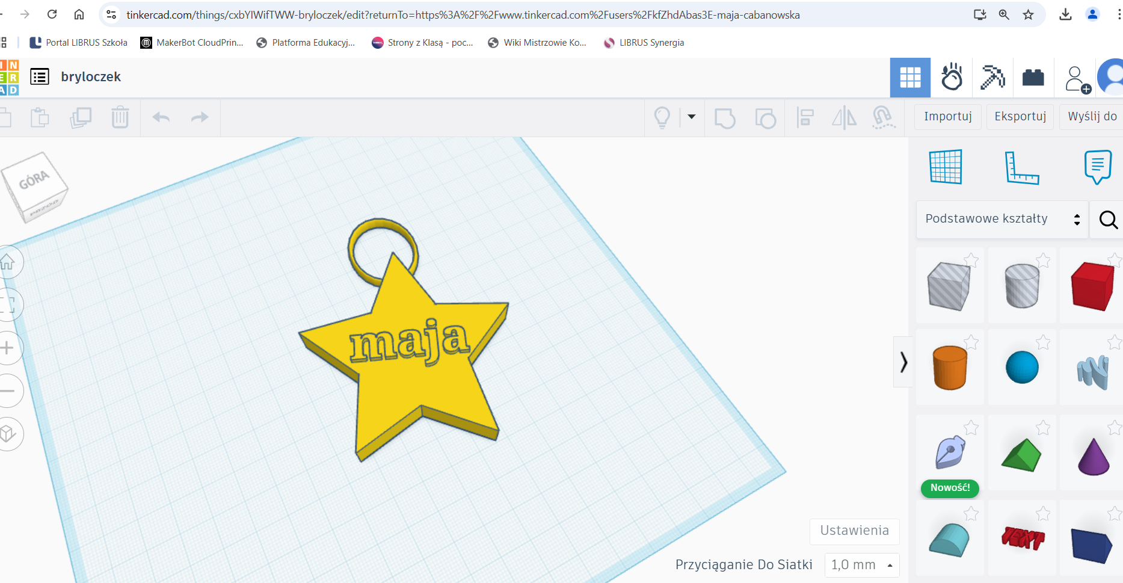
Task: Zoom out of the workplane
Action: coord(8,391)
